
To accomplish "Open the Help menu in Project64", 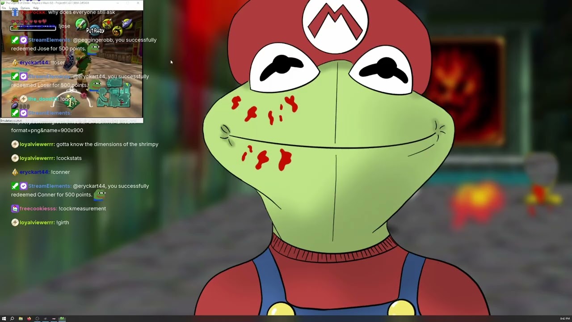I will coord(36,8).
